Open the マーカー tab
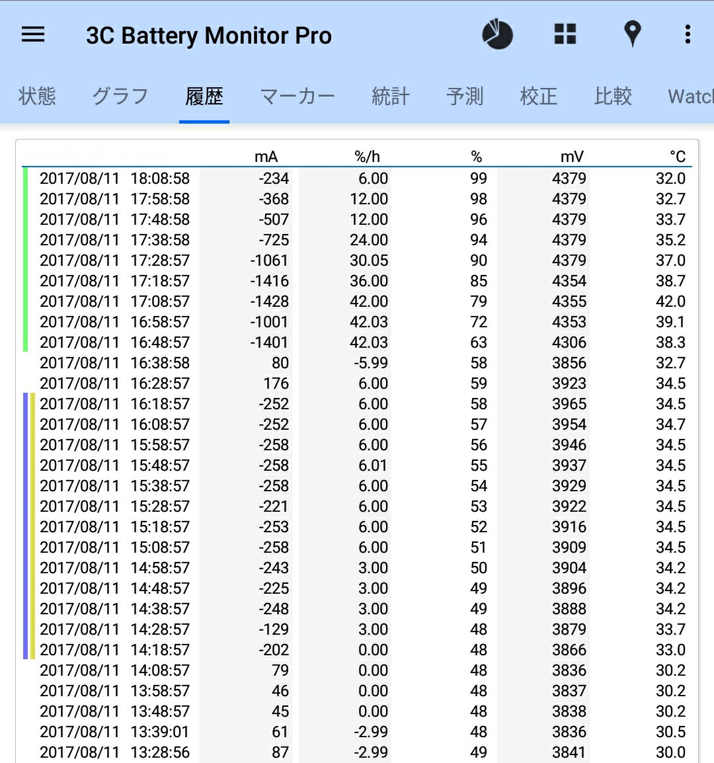 [297, 96]
